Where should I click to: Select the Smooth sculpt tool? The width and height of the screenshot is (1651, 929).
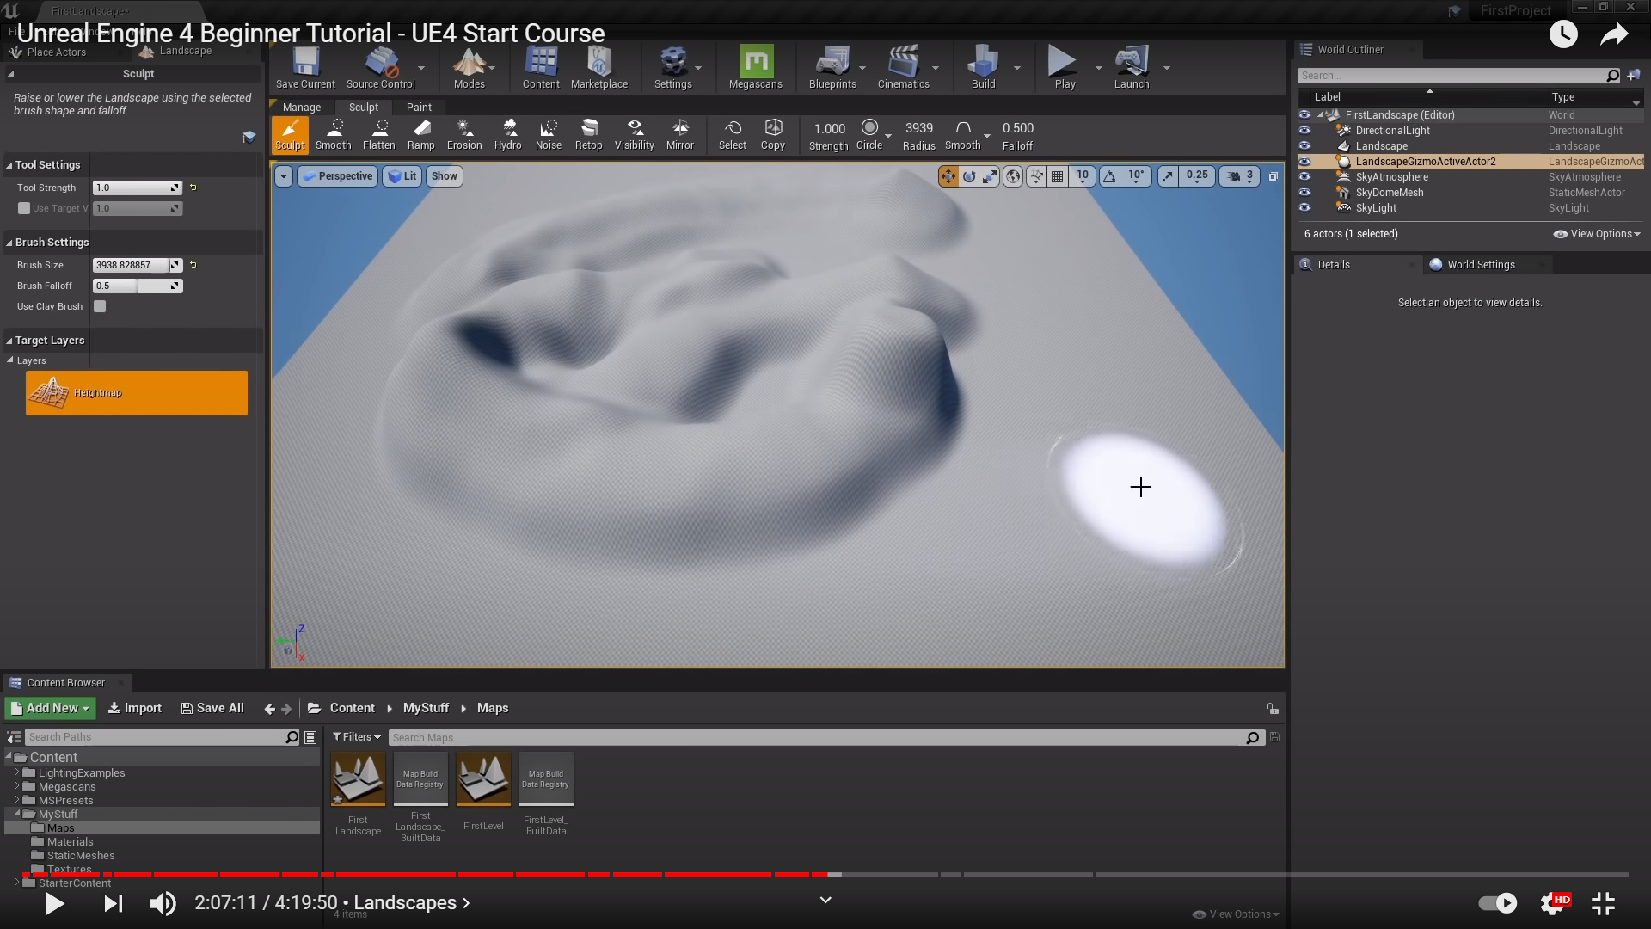[333, 135]
